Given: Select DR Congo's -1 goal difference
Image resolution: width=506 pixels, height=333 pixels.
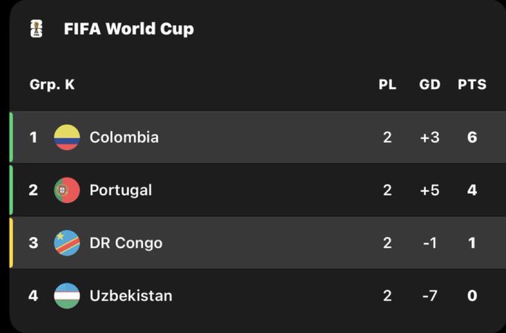Looking at the screenshot, I should pos(429,243).
